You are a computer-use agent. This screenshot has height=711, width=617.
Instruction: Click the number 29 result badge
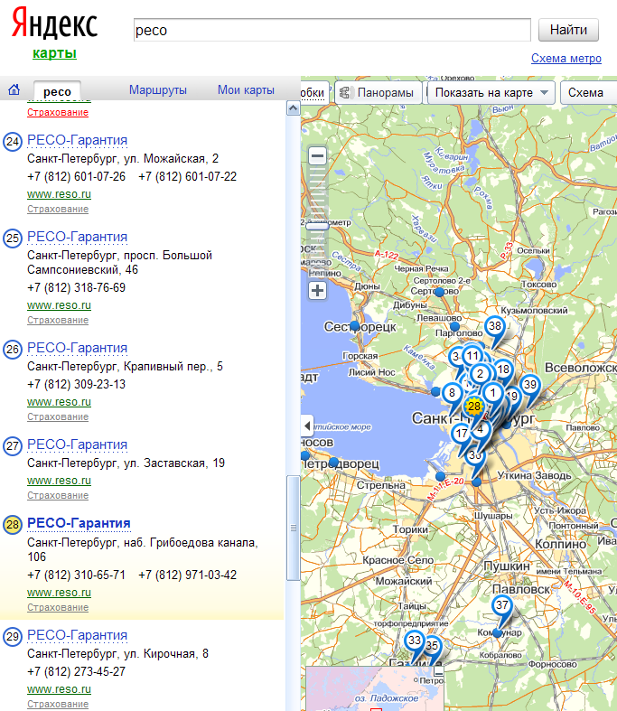pyautogui.click(x=13, y=637)
